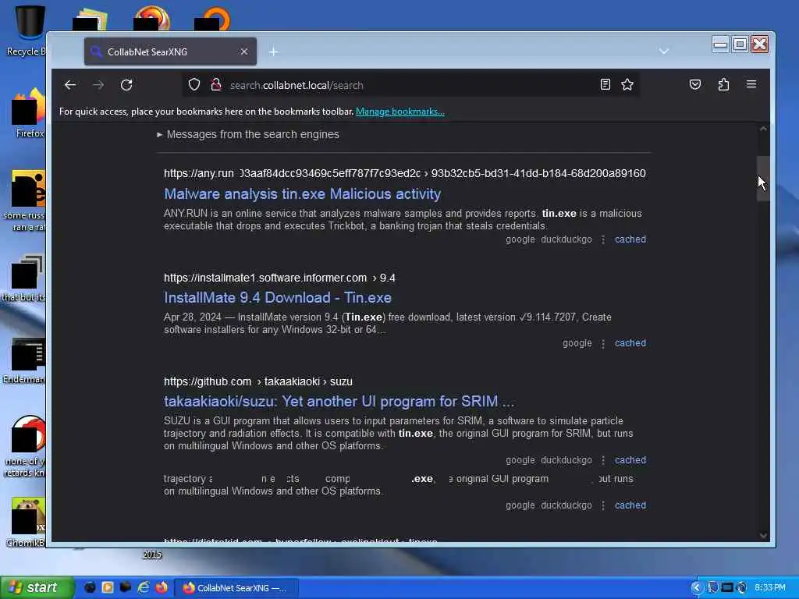The height and width of the screenshot is (599, 799).
Task: Open three-dot options for suzu result
Action: [603, 460]
